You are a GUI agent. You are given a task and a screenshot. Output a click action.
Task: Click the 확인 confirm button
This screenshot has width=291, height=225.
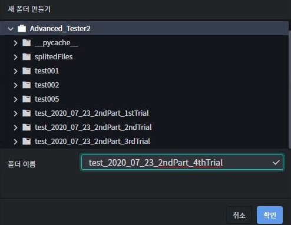click(270, 215)
